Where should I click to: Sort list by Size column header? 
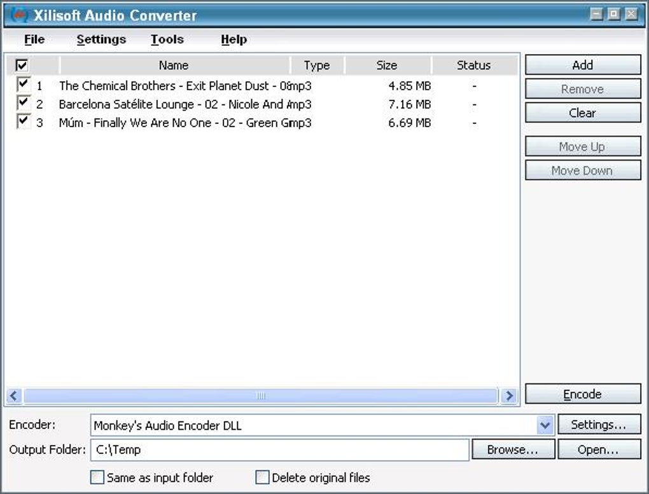[387, 65]
